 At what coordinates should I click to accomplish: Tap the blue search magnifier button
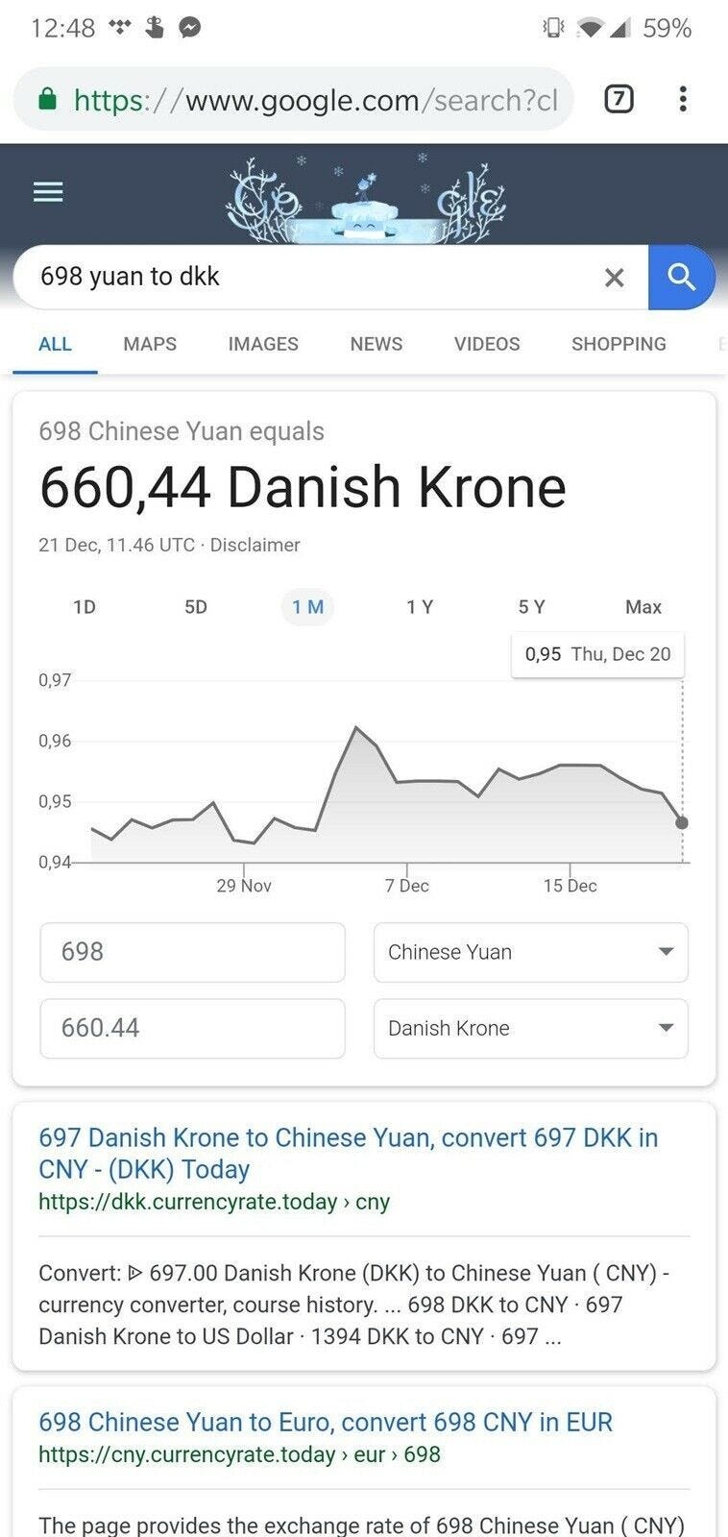point(681,278)
